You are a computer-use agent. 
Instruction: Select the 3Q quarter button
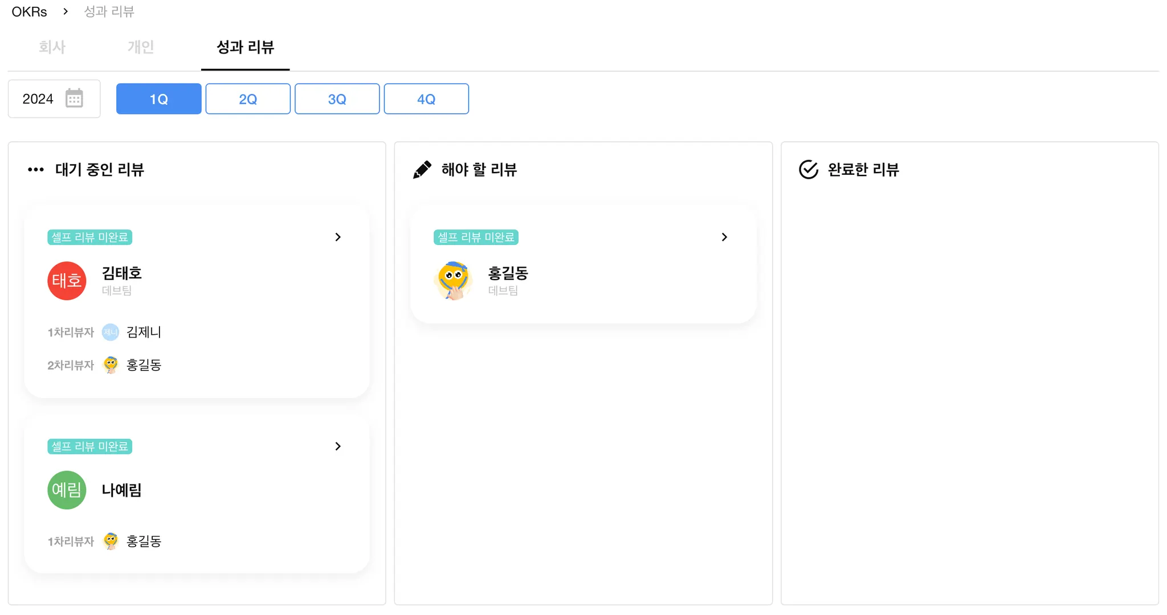point(337,99)
